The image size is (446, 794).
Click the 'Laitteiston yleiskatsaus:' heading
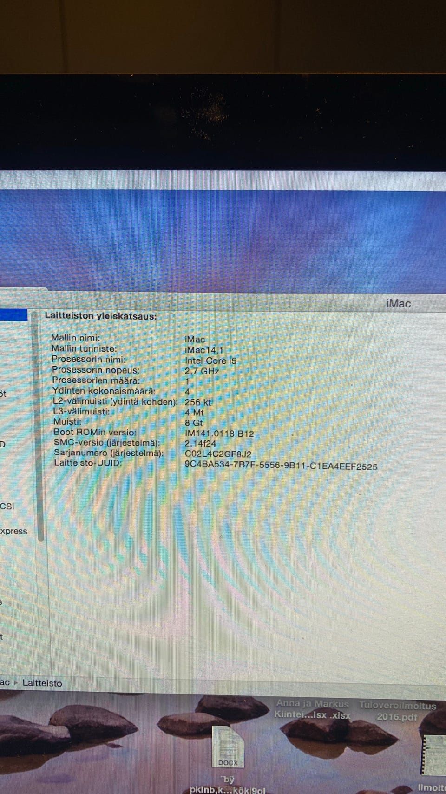(x=100, y=316)
